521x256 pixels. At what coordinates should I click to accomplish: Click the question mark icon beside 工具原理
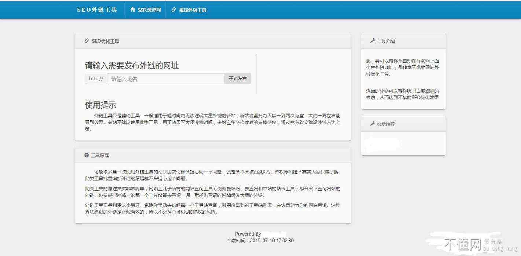click(x=87, y=155)
